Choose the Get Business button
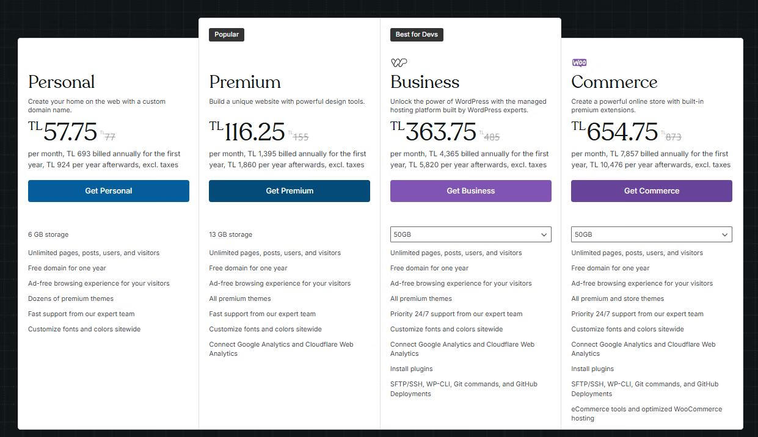758x437 pixels. pyautogui.click(x=470, y=191)
